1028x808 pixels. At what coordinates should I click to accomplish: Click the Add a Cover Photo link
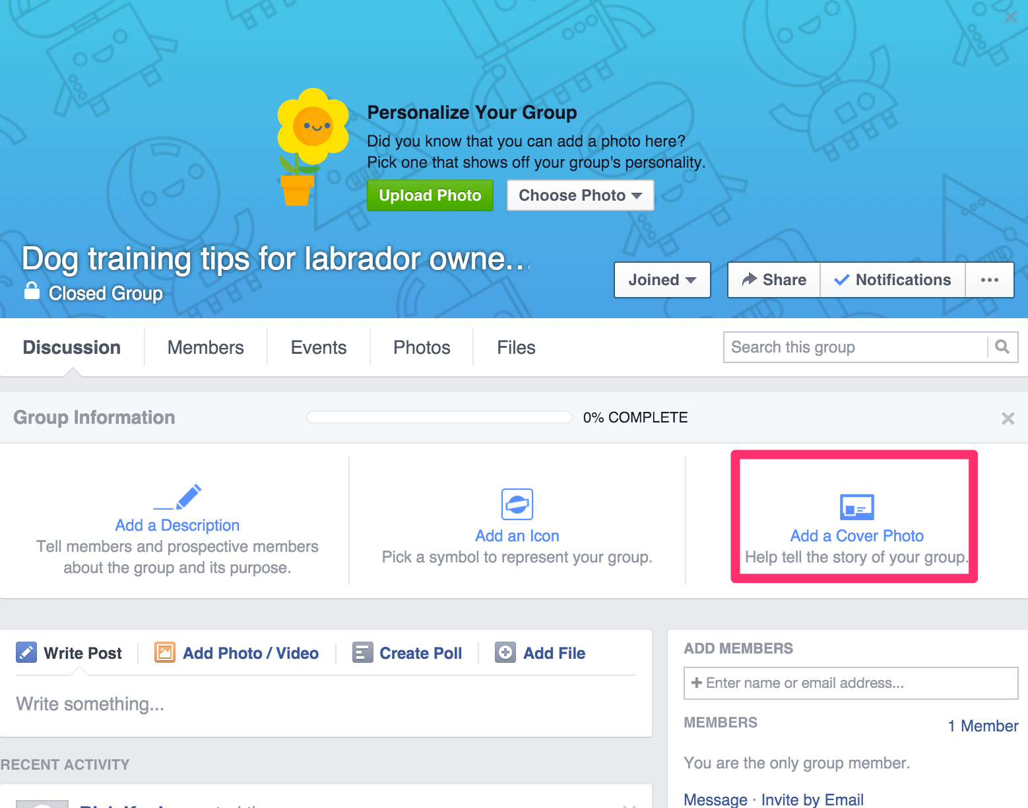click(x=856, y=536)
